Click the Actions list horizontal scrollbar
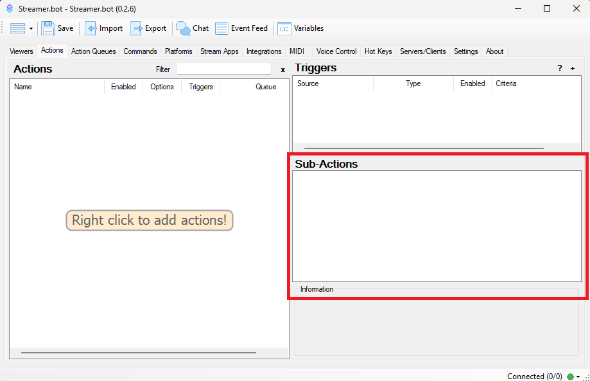590x381 pixels. tap(138, 352)
